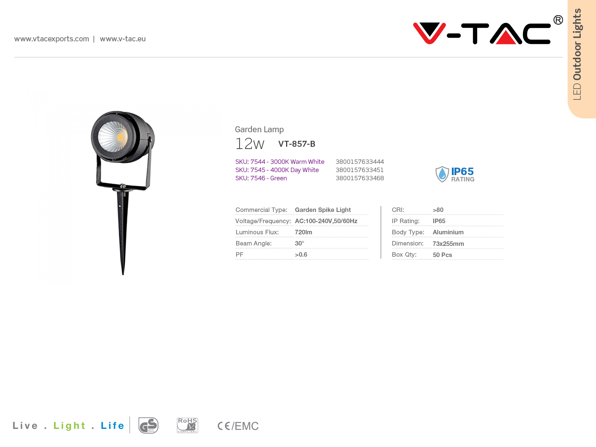
Task: Select SKU 7544 3000K Warm White
Action: [x=280, y=162]
